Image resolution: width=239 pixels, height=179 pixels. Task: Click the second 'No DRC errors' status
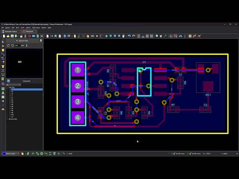point(195,154)
